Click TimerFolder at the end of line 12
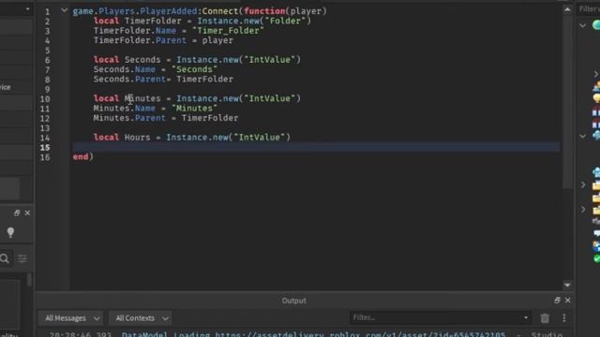This screenshot has width=600, height=337. pos(210,118)
